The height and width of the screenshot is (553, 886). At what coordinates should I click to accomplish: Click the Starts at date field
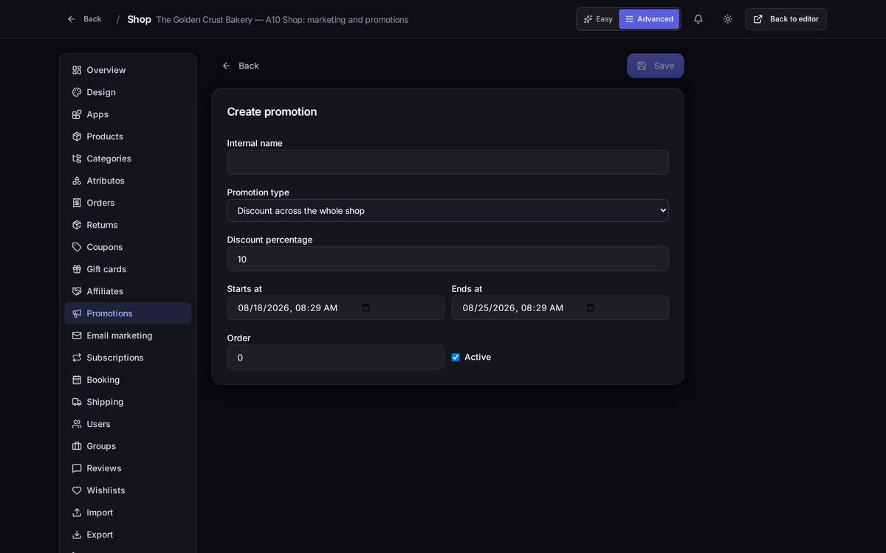pos(335,307)
